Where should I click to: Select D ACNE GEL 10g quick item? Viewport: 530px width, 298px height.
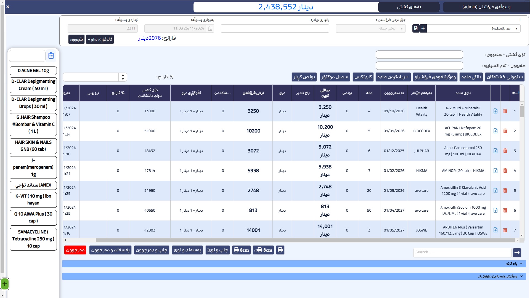point(33,71)
